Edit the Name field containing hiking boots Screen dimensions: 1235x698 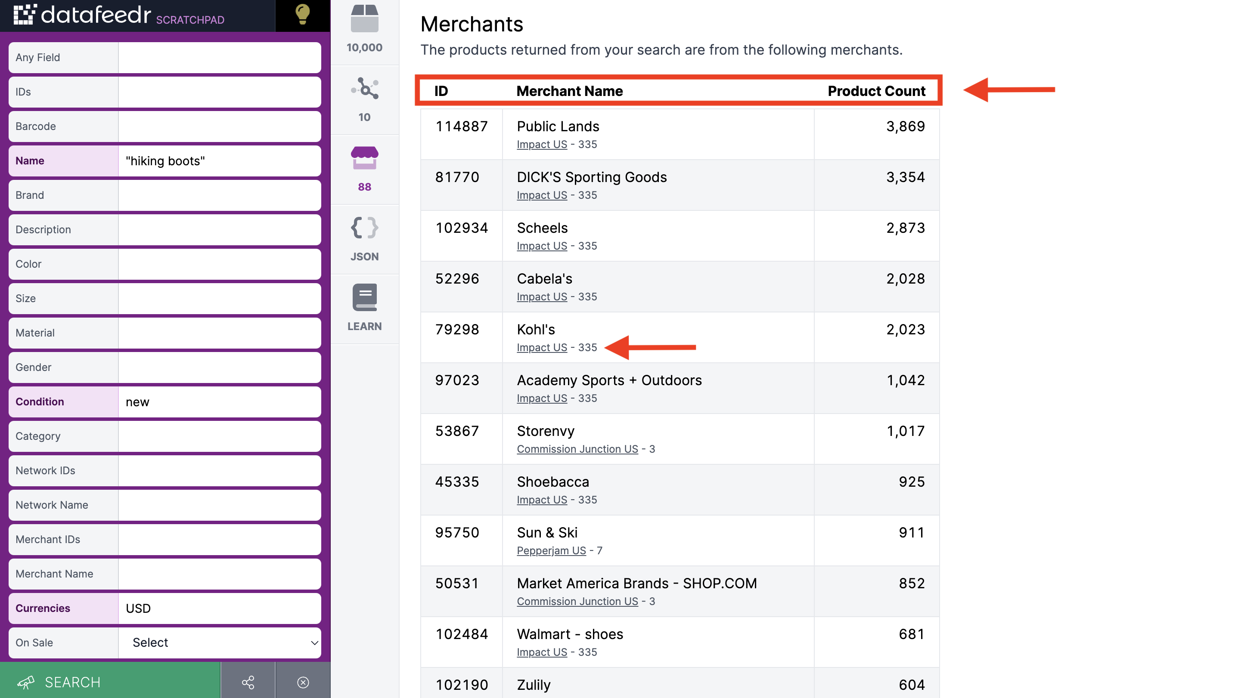(x=220, y=161)
